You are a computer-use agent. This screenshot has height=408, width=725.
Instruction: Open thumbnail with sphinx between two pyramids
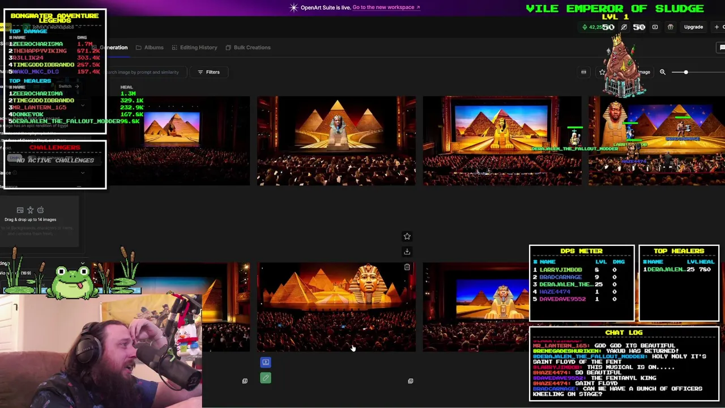tap(336, 141)
